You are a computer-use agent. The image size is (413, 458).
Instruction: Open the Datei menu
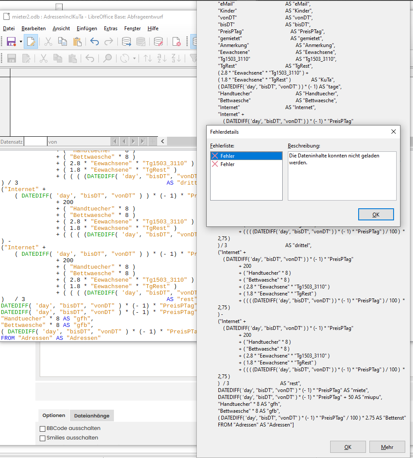coord(9,28)
